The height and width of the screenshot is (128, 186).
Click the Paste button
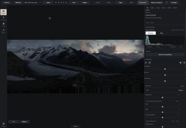(x=131, y=3)
